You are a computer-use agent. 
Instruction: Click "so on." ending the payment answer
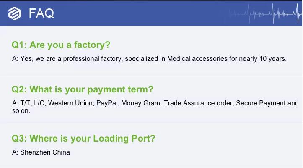21,111
